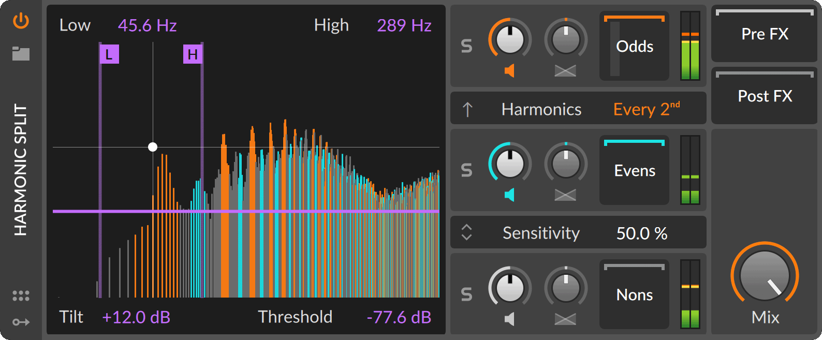The width and height of the screenshot is (822, 340).
Task: Click the cyan Evens speaker icon
Action: (510, 195)
